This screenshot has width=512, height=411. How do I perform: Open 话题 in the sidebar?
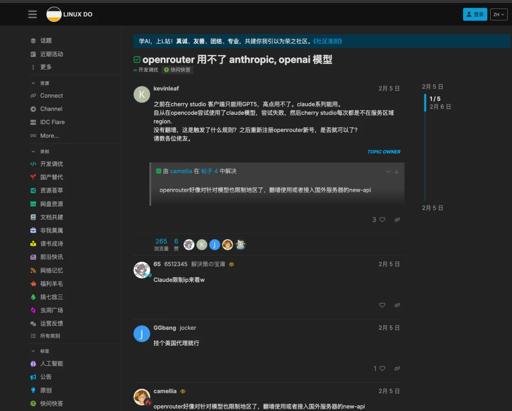coord(46,40)
